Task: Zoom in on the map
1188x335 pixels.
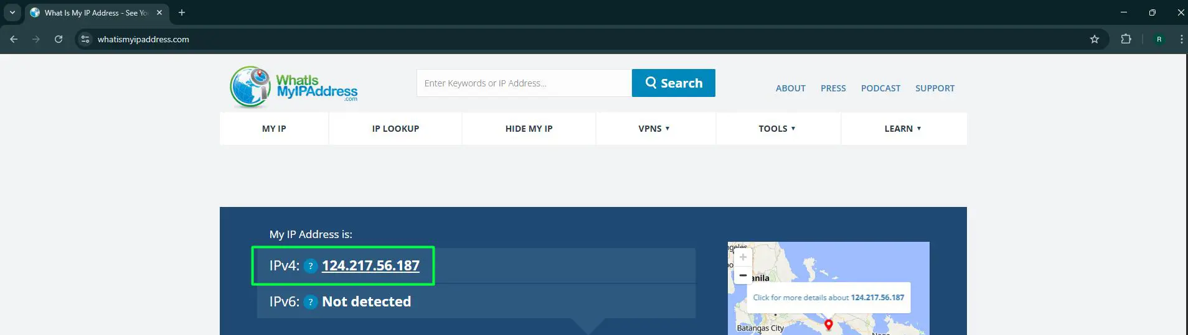Action: (x=743, y=257)
